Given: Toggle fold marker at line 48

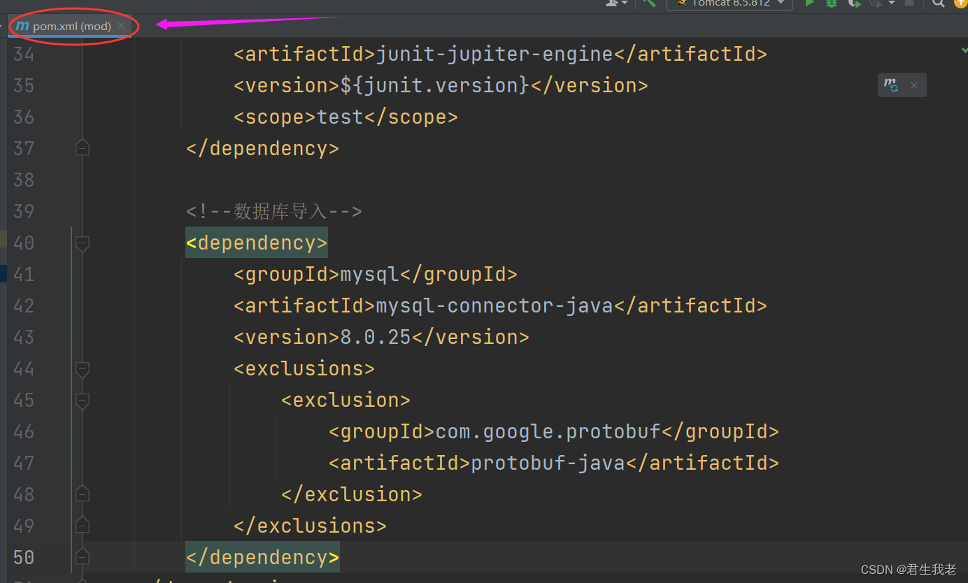Looking at the screenshot, I should 83,494.
